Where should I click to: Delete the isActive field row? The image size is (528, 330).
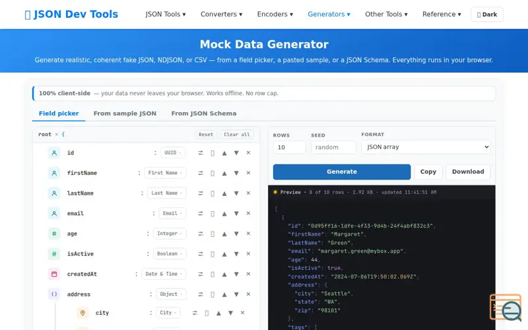coord(248,254)
